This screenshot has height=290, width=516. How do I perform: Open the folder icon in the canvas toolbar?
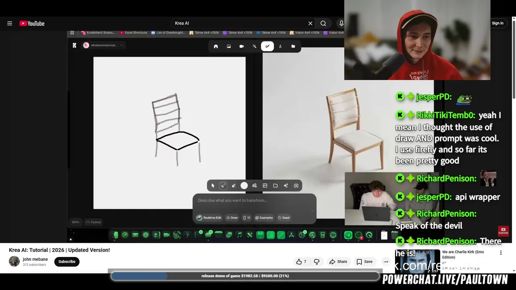click(275, 186)
